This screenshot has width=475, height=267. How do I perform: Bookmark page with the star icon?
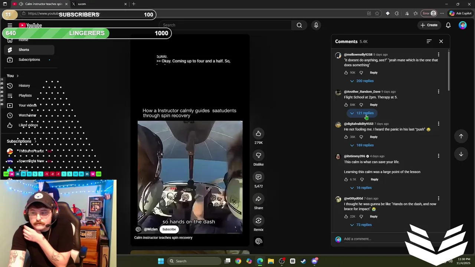click(x=377, y=13)
